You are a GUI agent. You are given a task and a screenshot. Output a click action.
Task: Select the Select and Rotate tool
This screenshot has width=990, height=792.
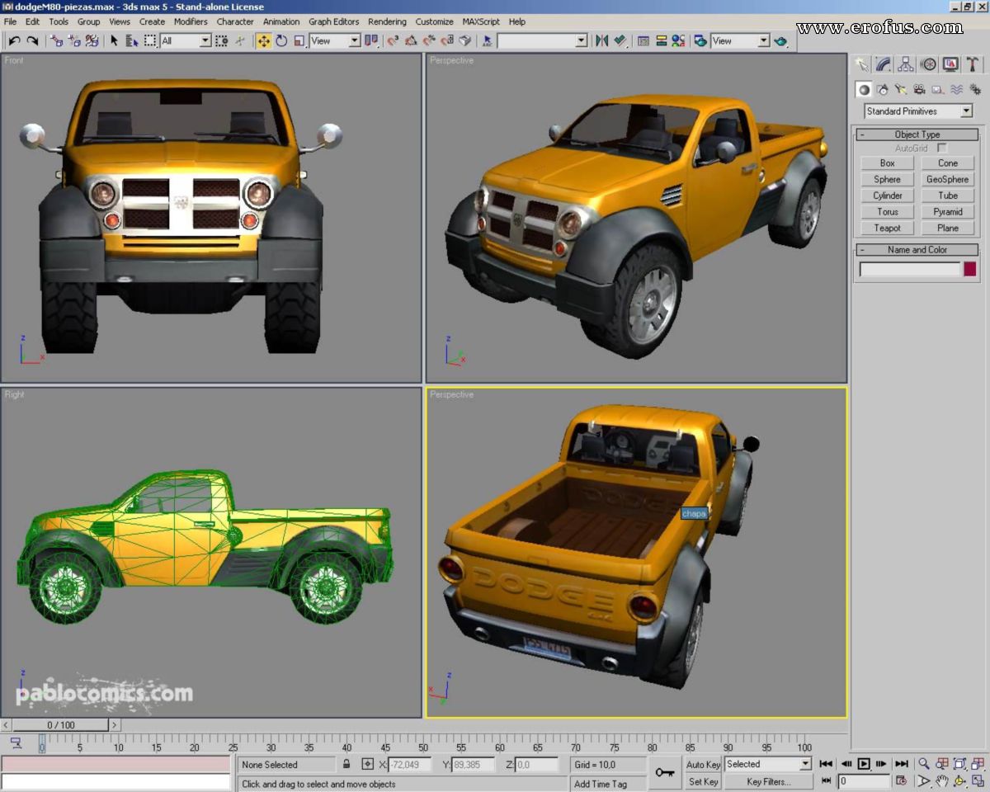click(281, 40)
